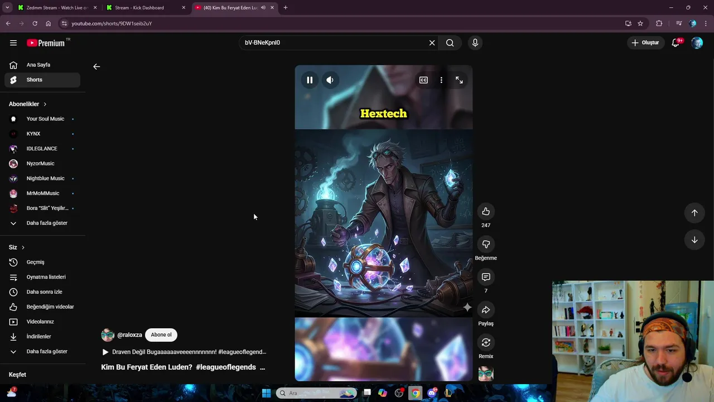Open the YouTube account avatar menu

697,42
